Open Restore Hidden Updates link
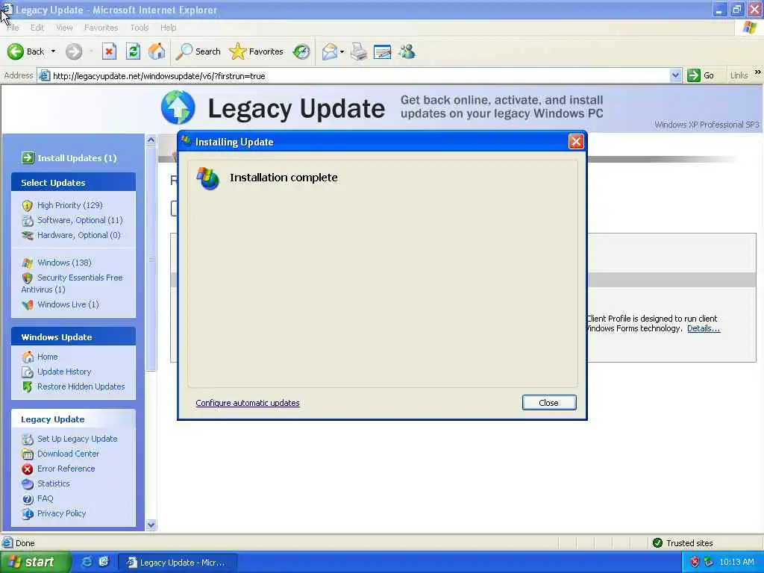 81,386
